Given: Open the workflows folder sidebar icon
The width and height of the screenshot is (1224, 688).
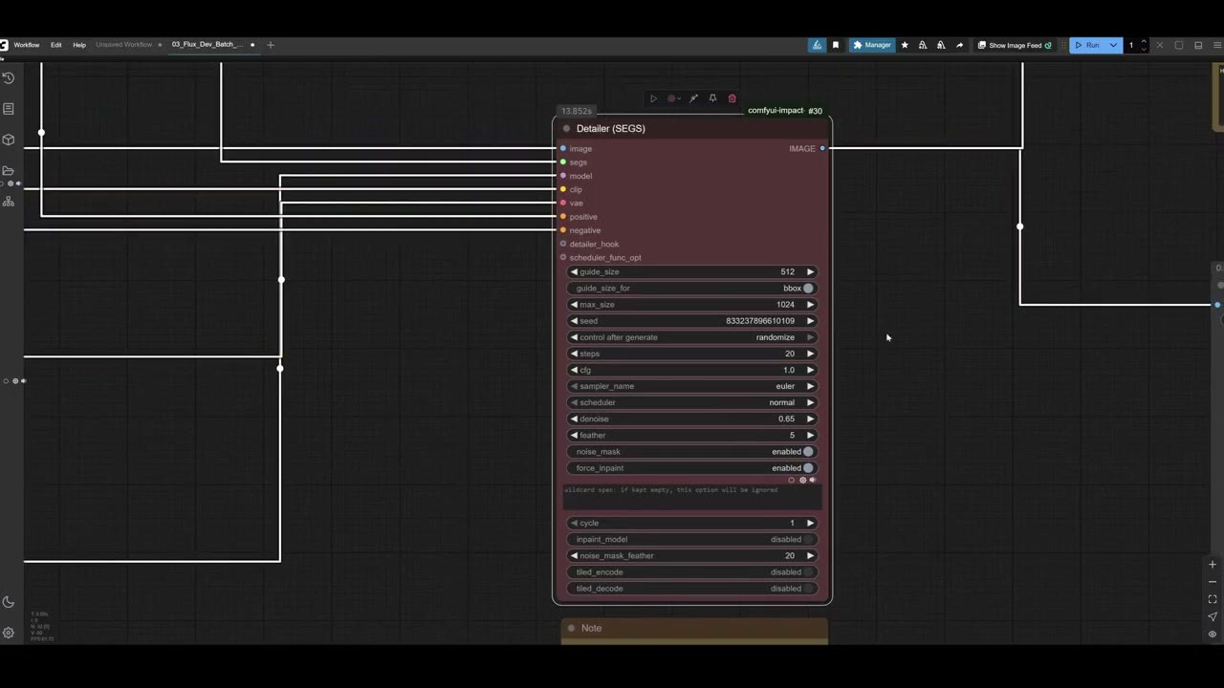Looking at the screenshot, I should point(9,170).
